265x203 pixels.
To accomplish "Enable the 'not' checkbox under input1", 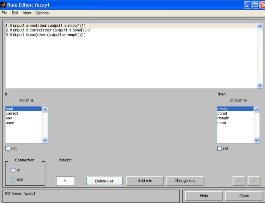I will (x=8, y=148).
